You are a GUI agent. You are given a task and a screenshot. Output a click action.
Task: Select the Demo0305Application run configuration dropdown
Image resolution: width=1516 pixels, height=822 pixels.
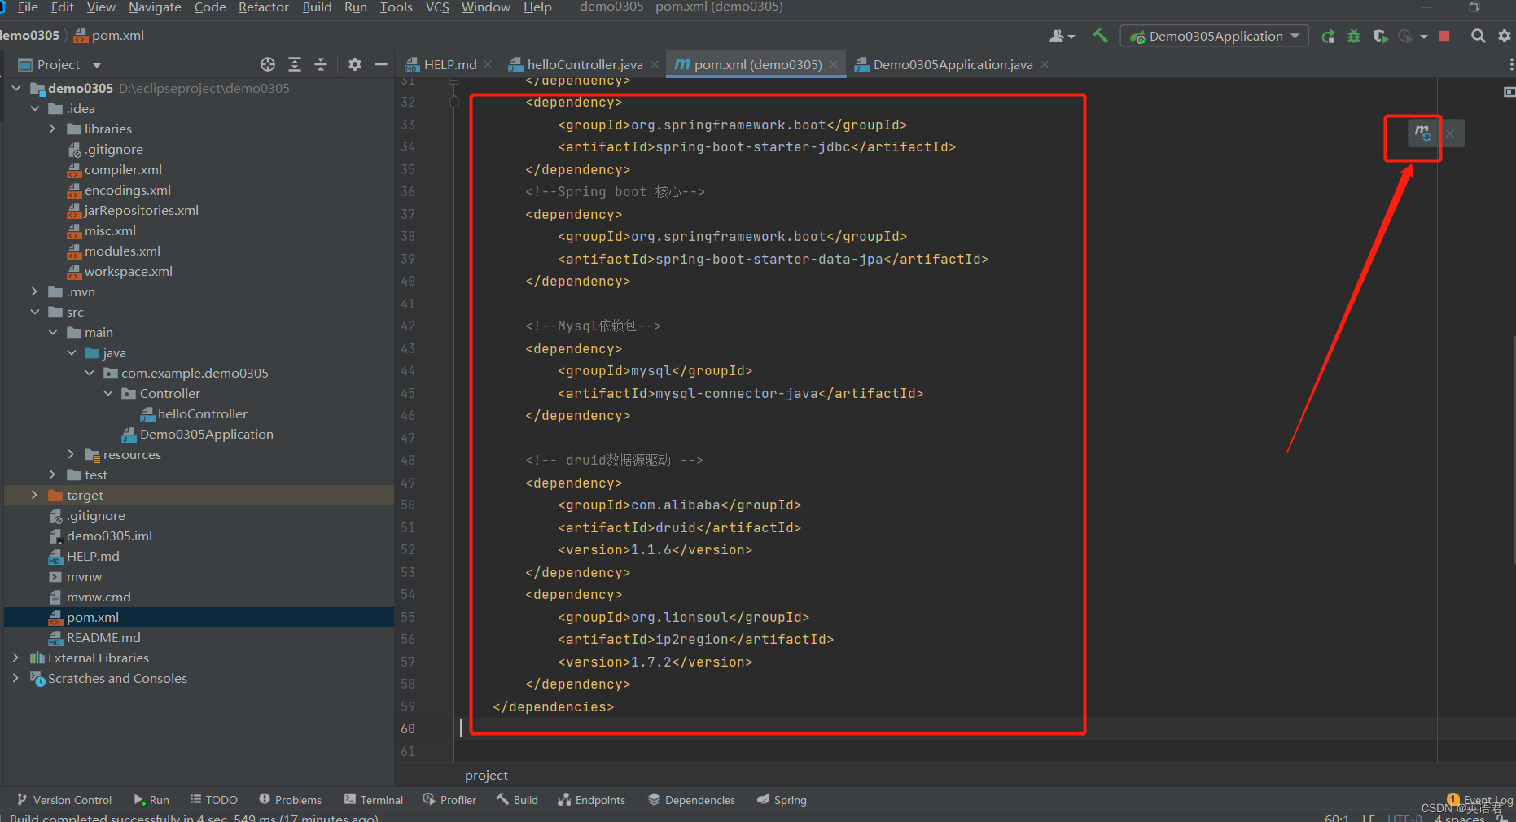click(x=1215, y=36)
